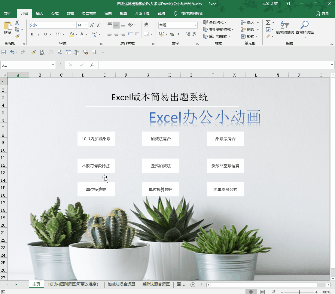
Task: Click the Increase Indent icon
Action: (x=137, y=34)
